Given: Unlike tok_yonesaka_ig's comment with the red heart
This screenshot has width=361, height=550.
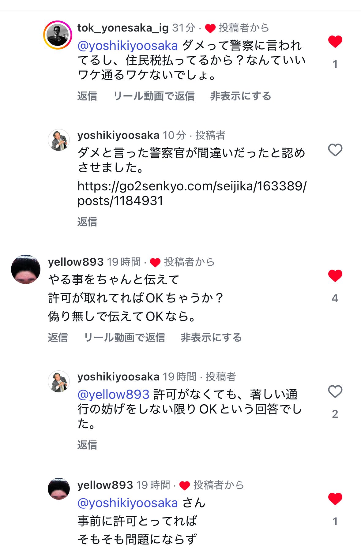Looking at the screenshot, I should [335, 42].
